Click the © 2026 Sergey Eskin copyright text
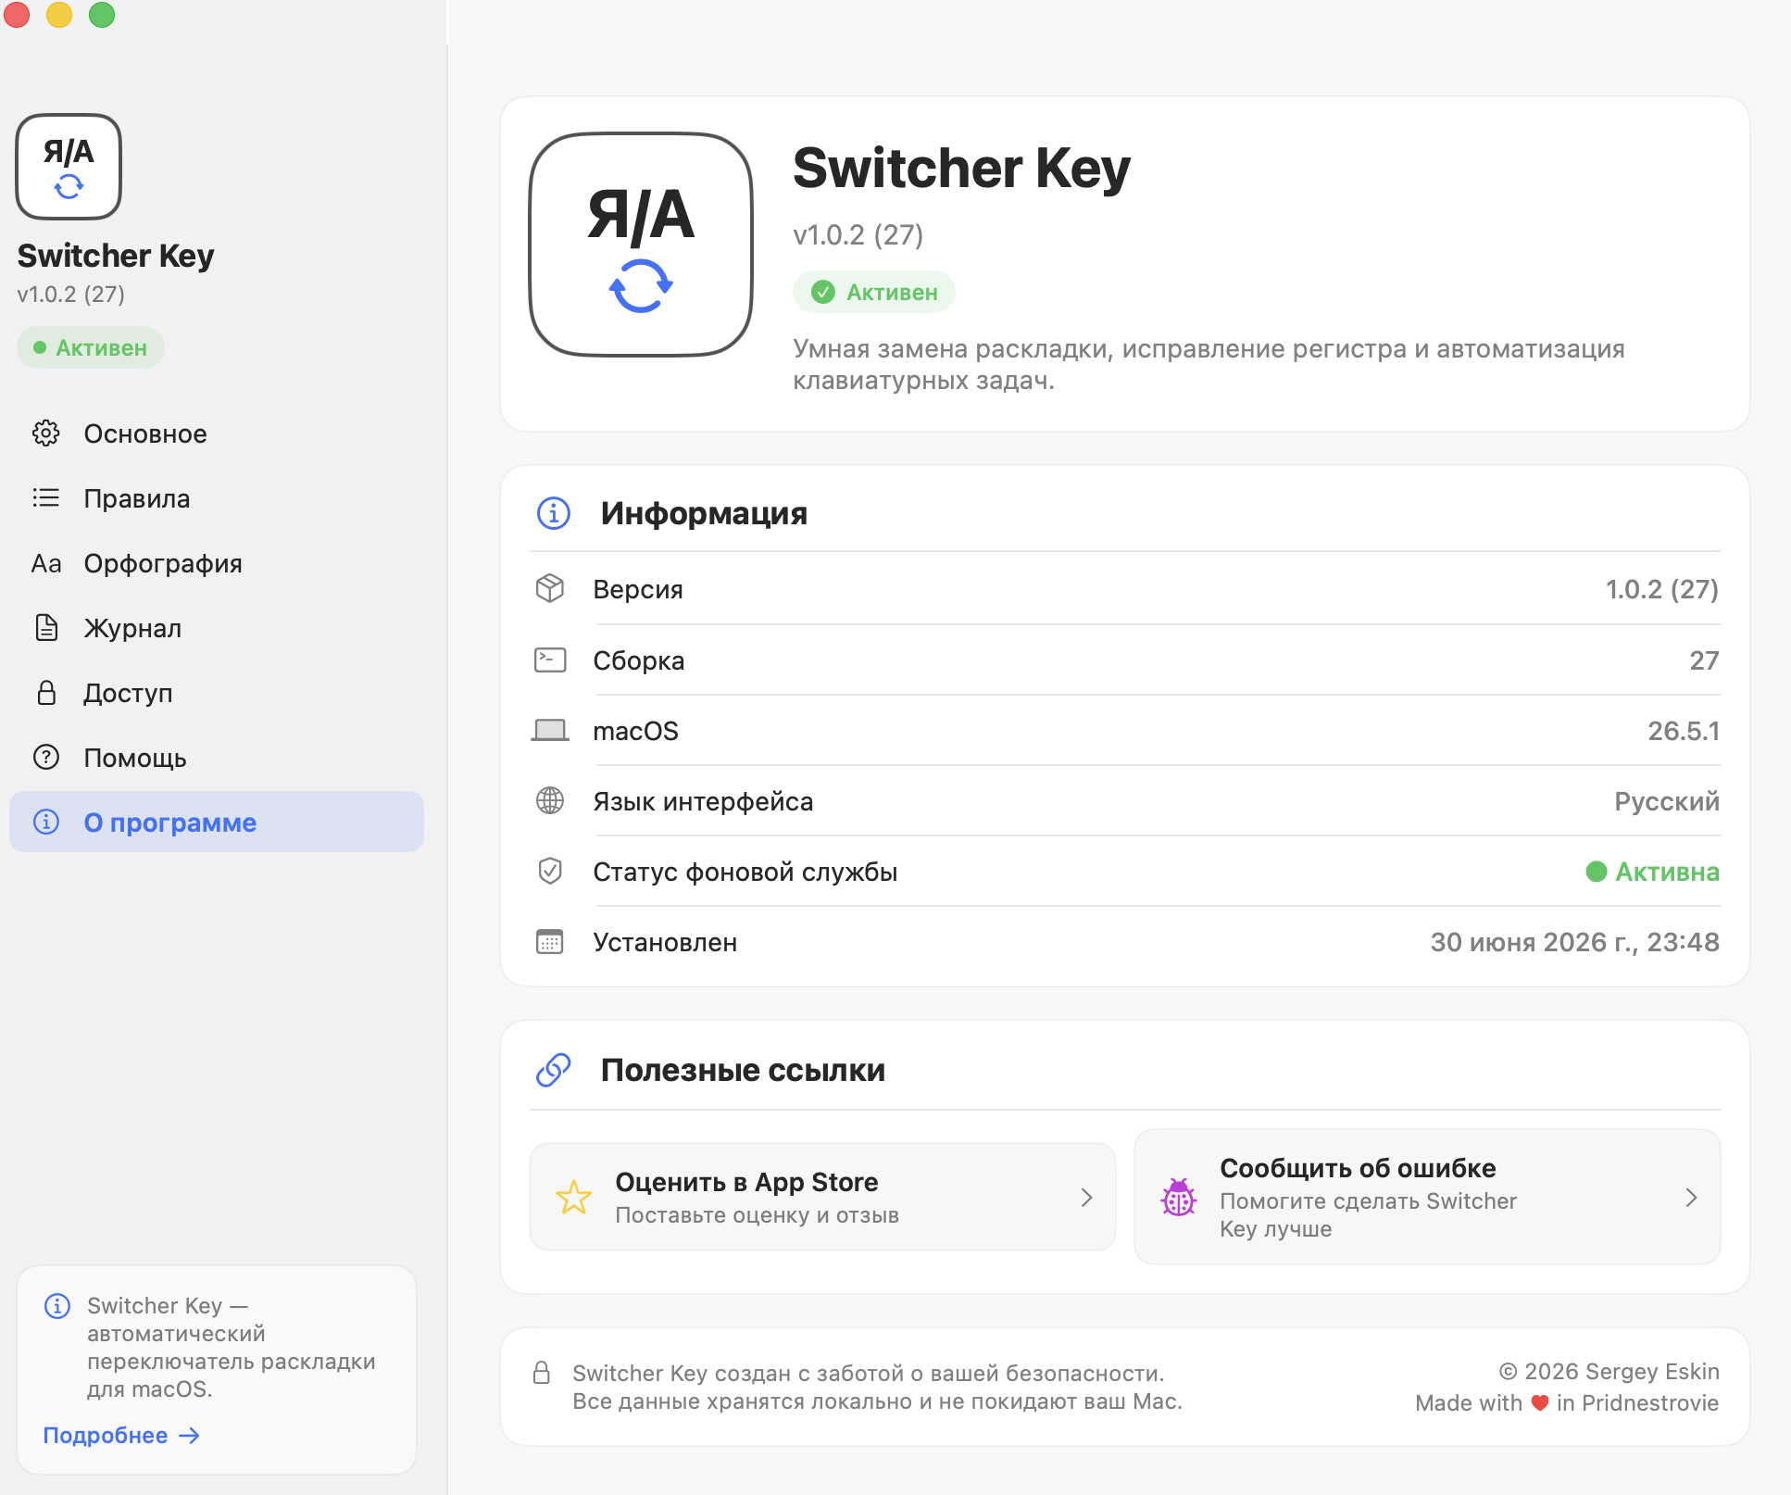The width and height of the screenshot is (1791, 1495). click(x=1609, y=1372)
